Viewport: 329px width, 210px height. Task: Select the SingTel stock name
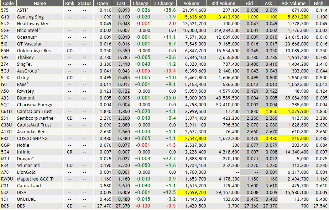(24, 64)
